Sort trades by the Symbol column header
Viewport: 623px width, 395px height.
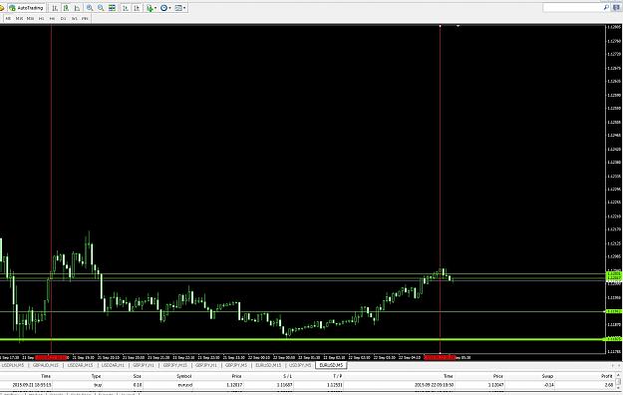click(184, 376)
